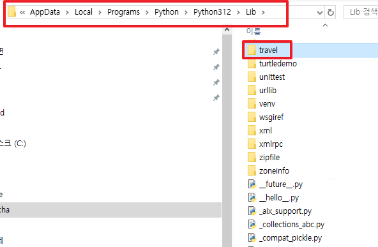
Task: Select the venv folder name
Action: click(x=267, y=104)
